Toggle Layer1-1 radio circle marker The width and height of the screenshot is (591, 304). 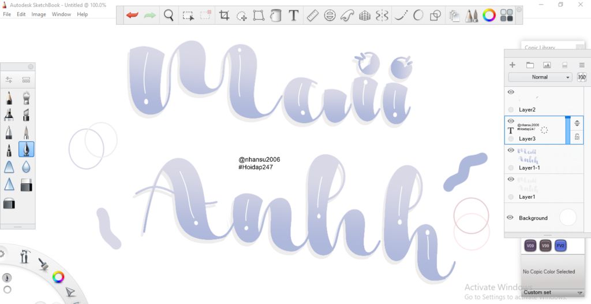point(511,168)
